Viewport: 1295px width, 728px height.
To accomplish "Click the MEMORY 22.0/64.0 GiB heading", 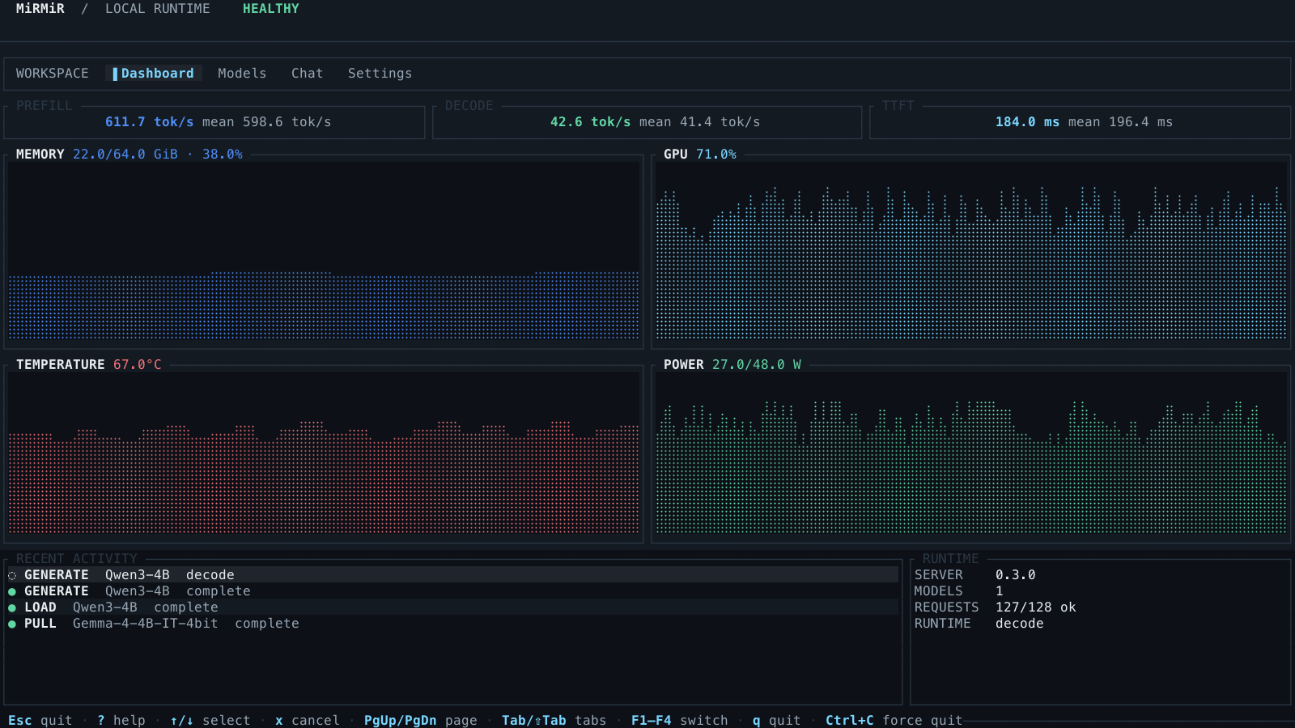I will tap(129, 154).
